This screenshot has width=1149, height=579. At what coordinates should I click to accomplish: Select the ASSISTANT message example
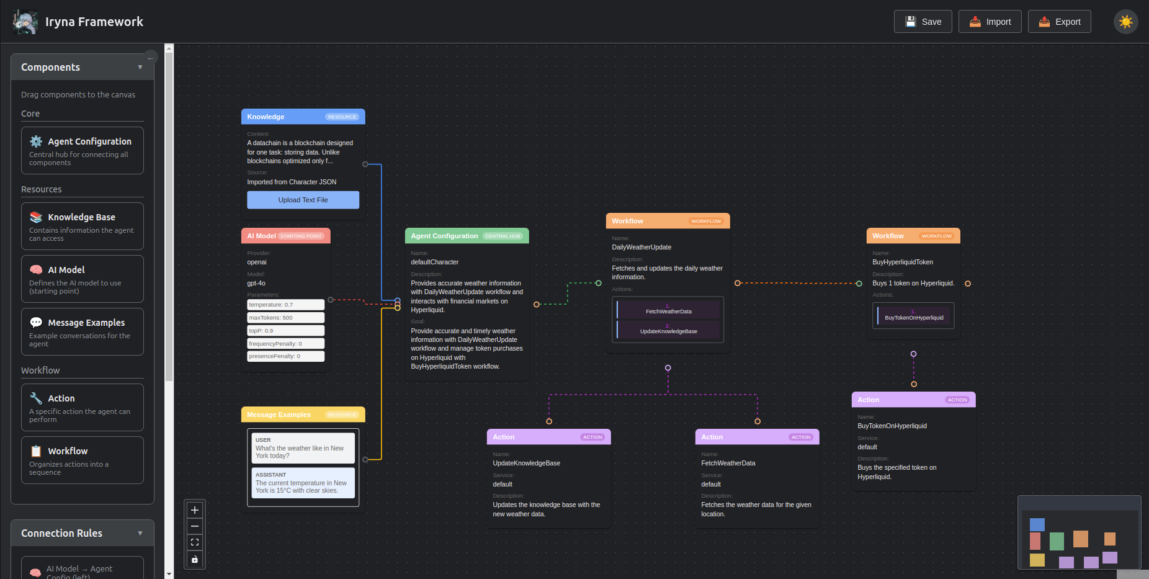[x=303, y=483]
